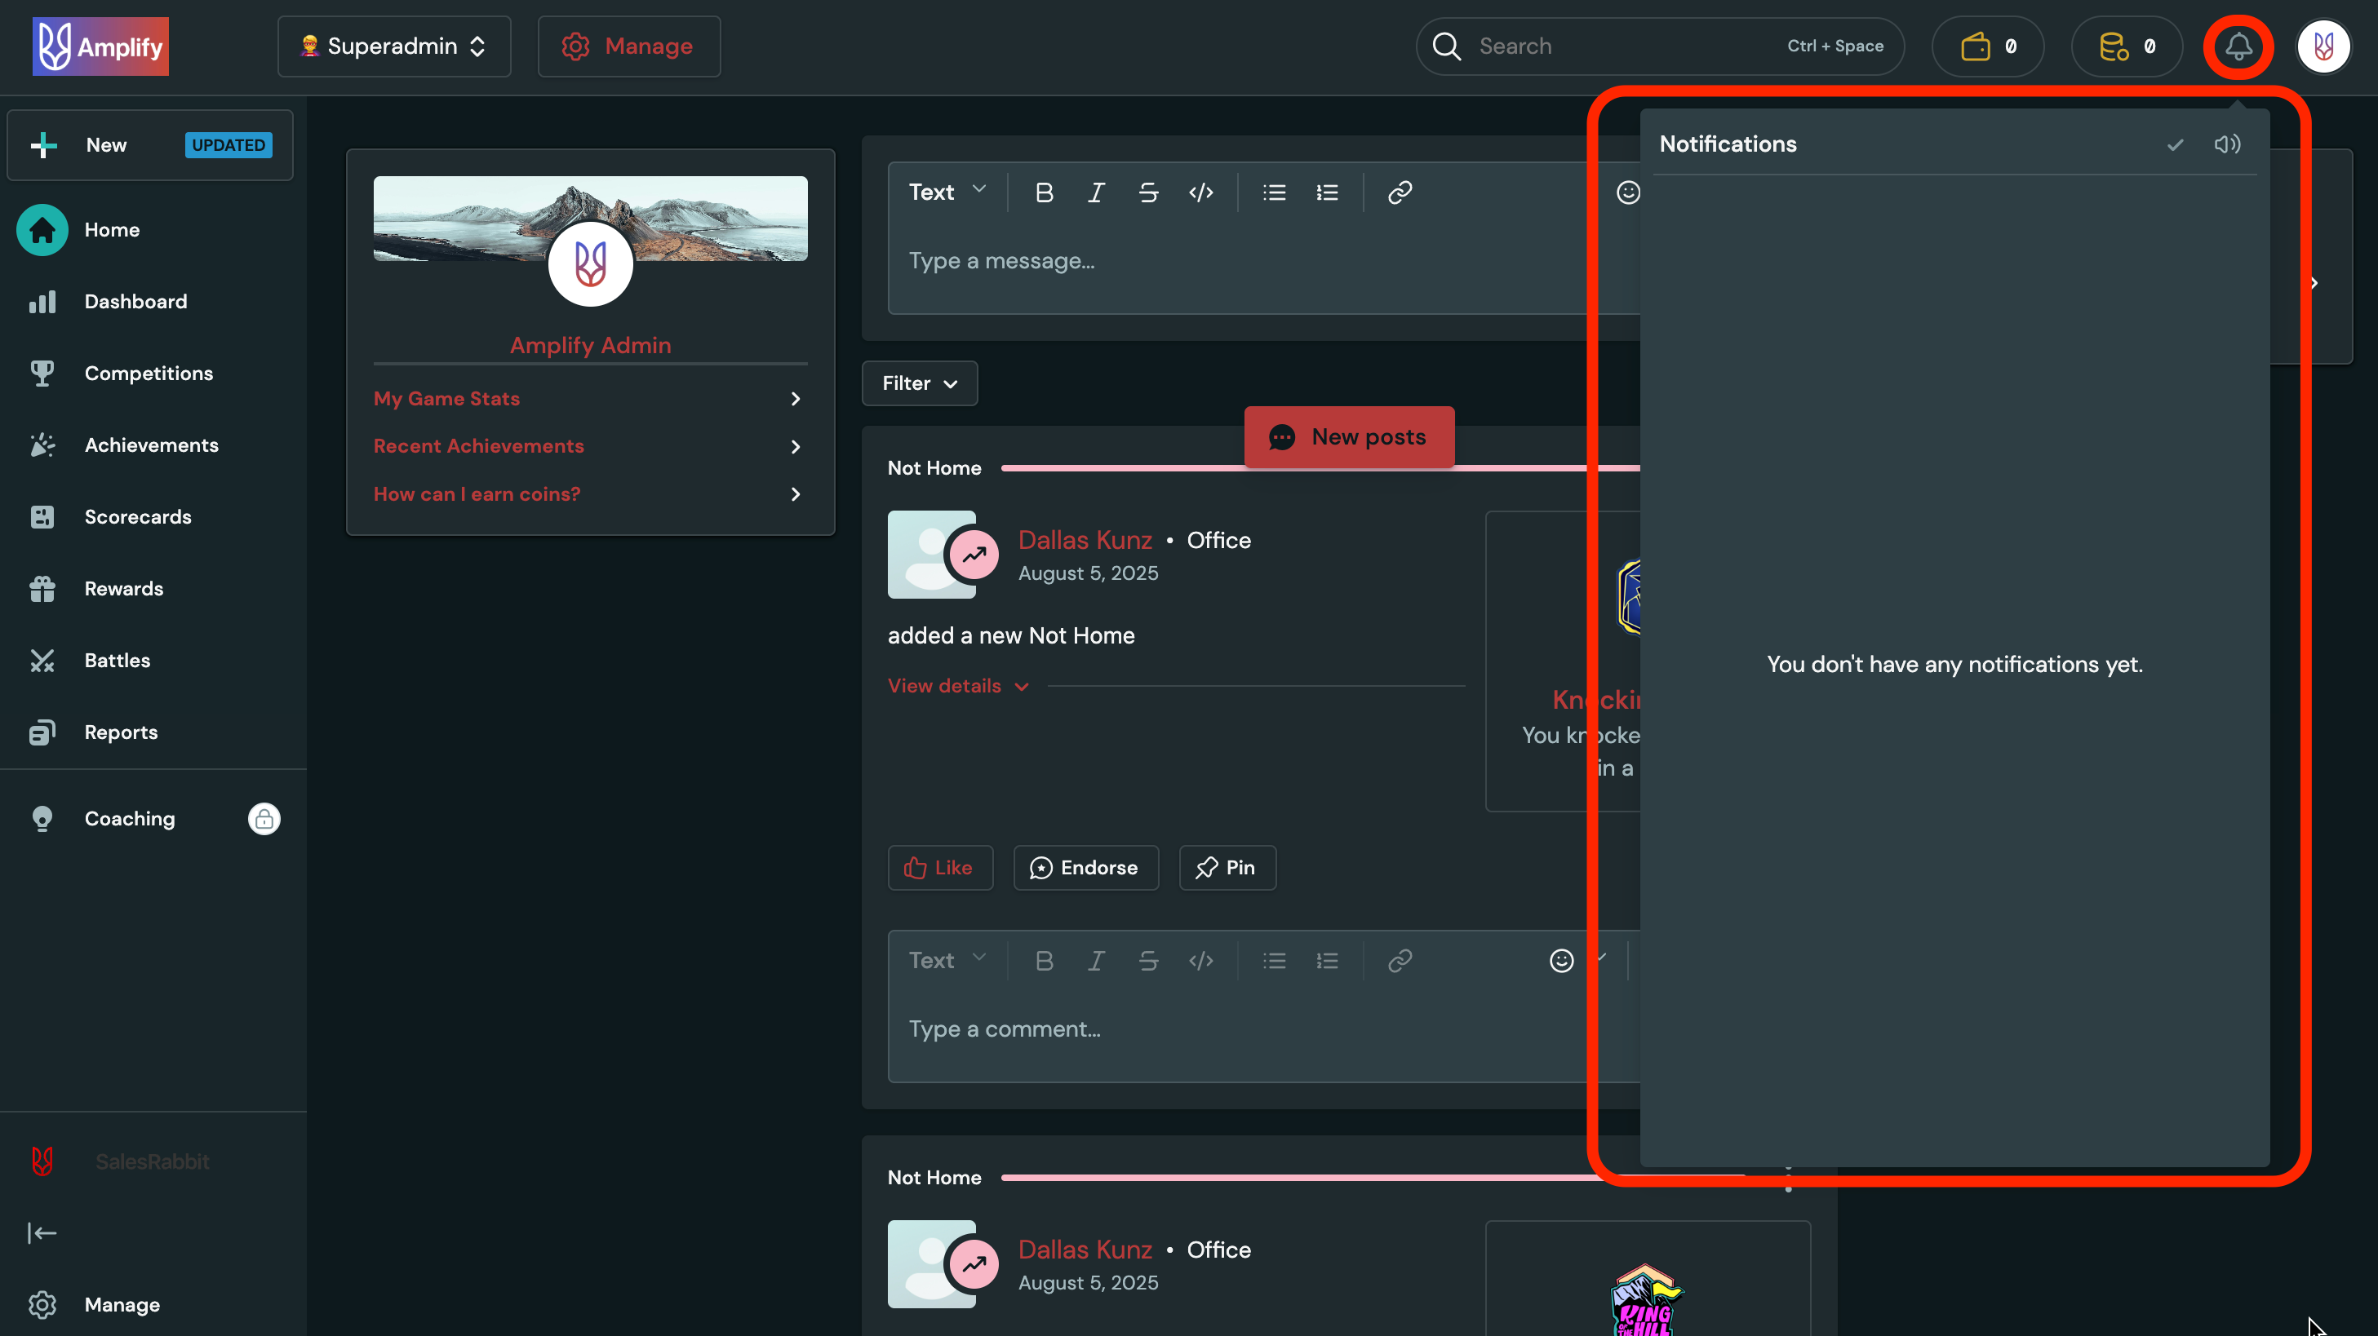This screenshot has height=1336, width=2378.
Task: Select Dashboard in the sidebar
Action: pyautogui.click(x=135, y=301)
